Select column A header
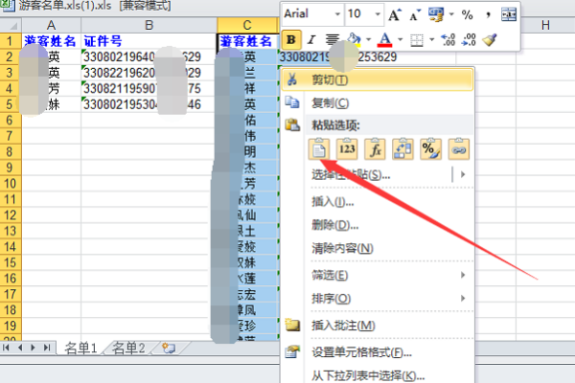 pos(52,25)
